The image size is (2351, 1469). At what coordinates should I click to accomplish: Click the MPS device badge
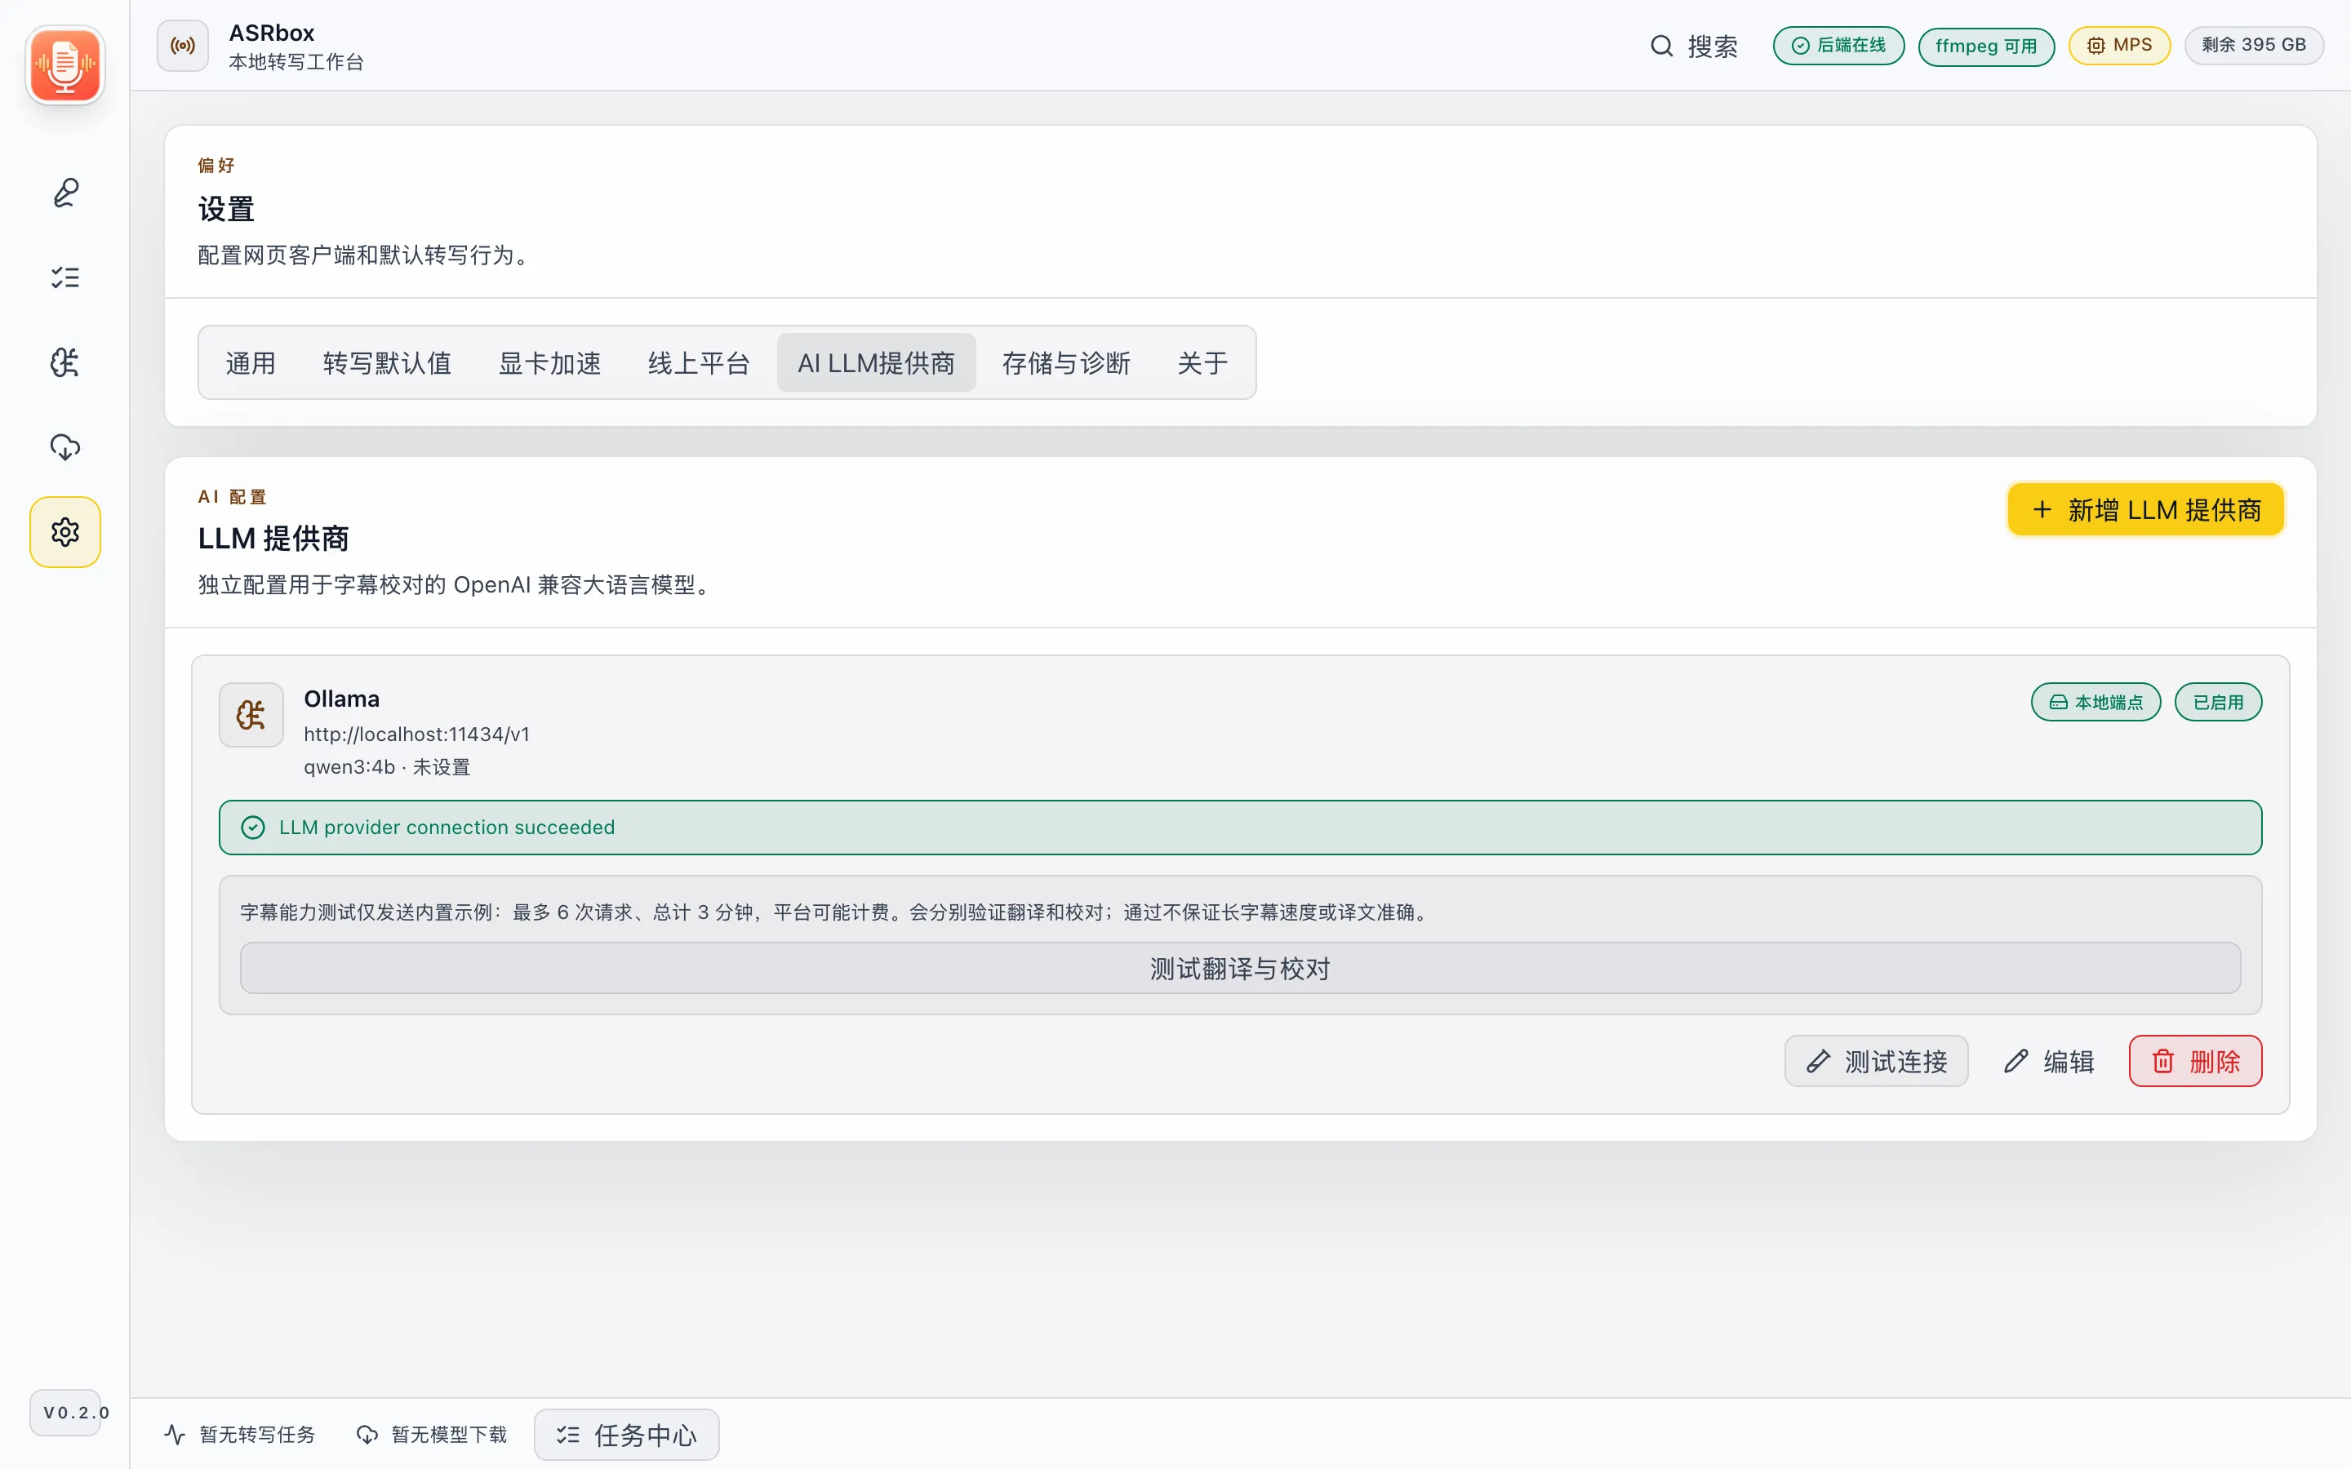2119,46
